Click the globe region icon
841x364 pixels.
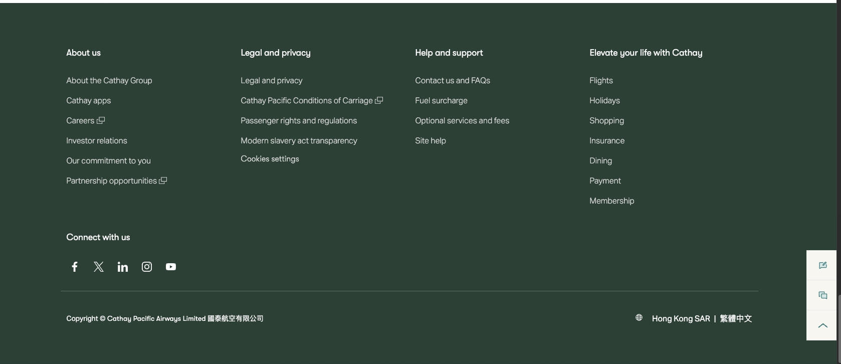pos(639,317)
